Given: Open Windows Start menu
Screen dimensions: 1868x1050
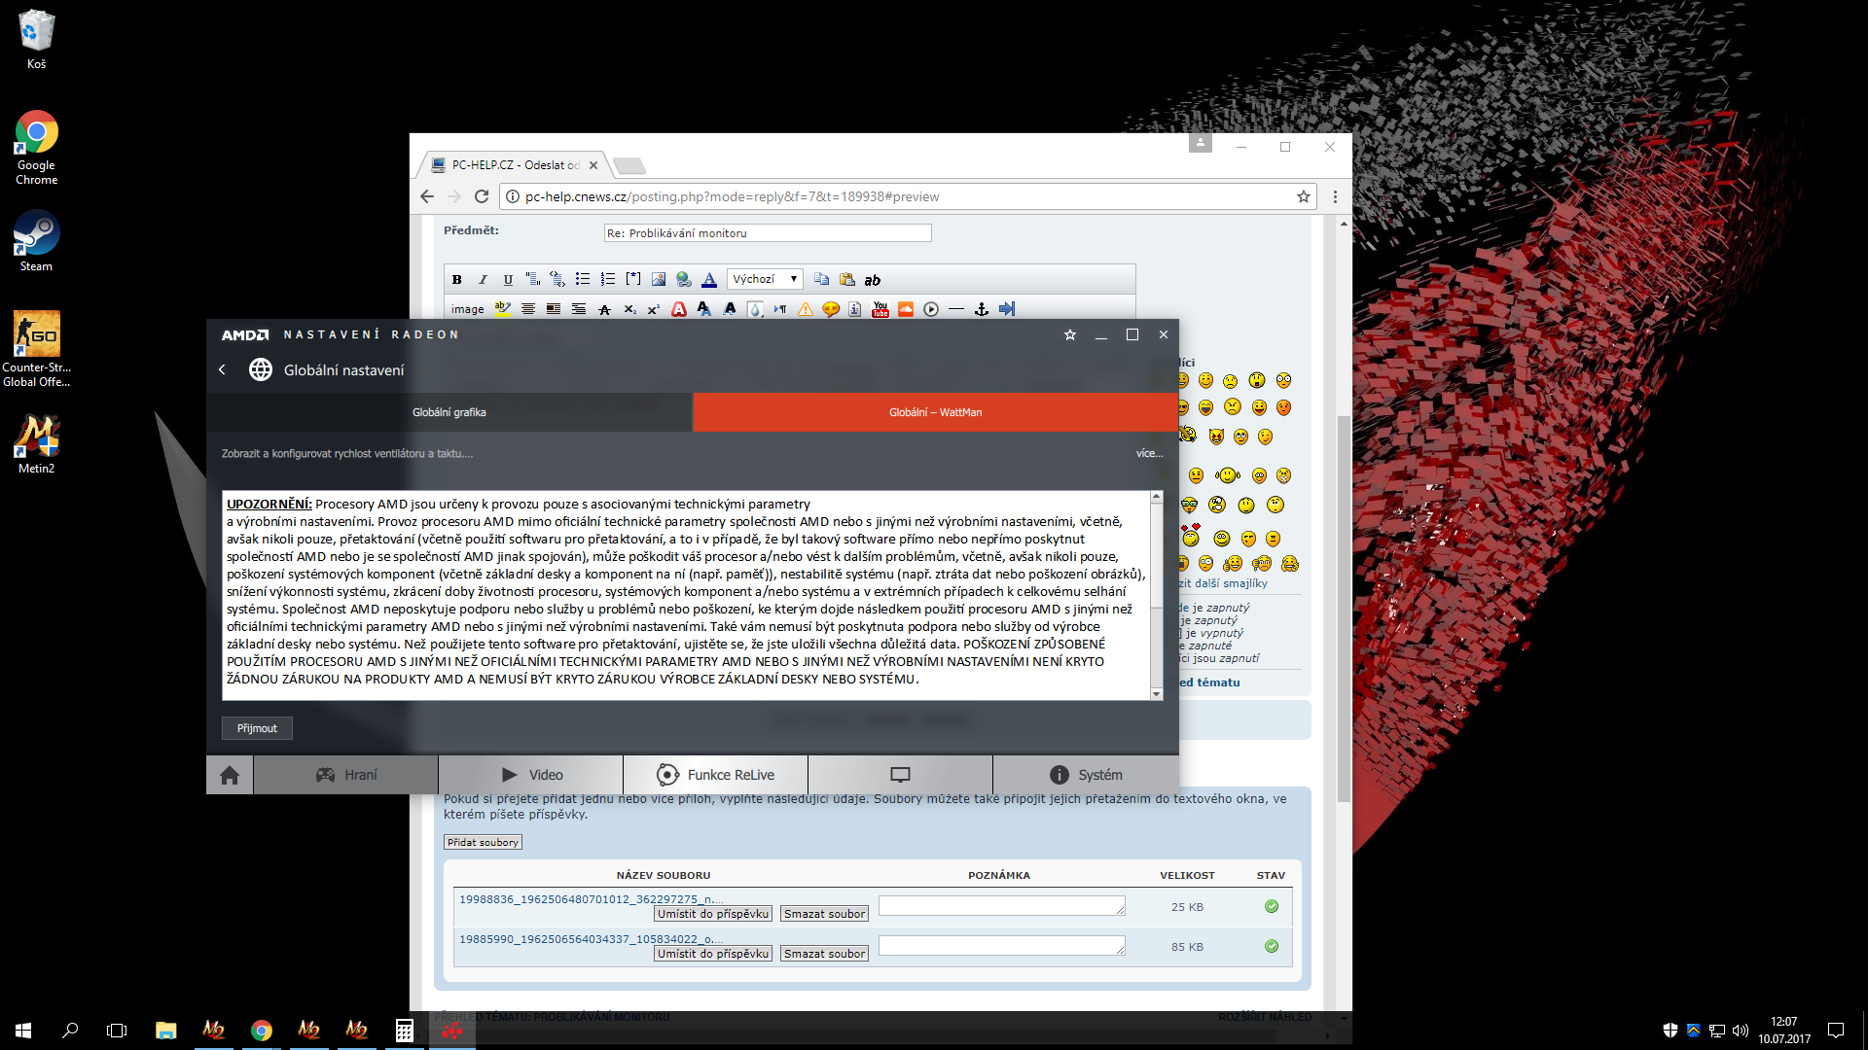Looking at the screenshot, I should [x=23, y=1031].
